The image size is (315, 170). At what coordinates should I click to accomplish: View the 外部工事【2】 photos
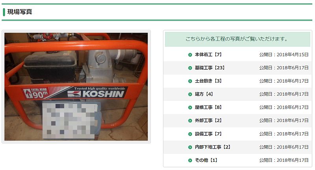coord(208,121)
